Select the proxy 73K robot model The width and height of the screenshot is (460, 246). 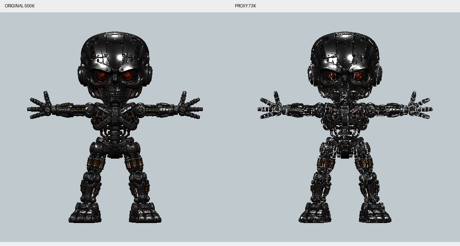(x=345, y=128)
